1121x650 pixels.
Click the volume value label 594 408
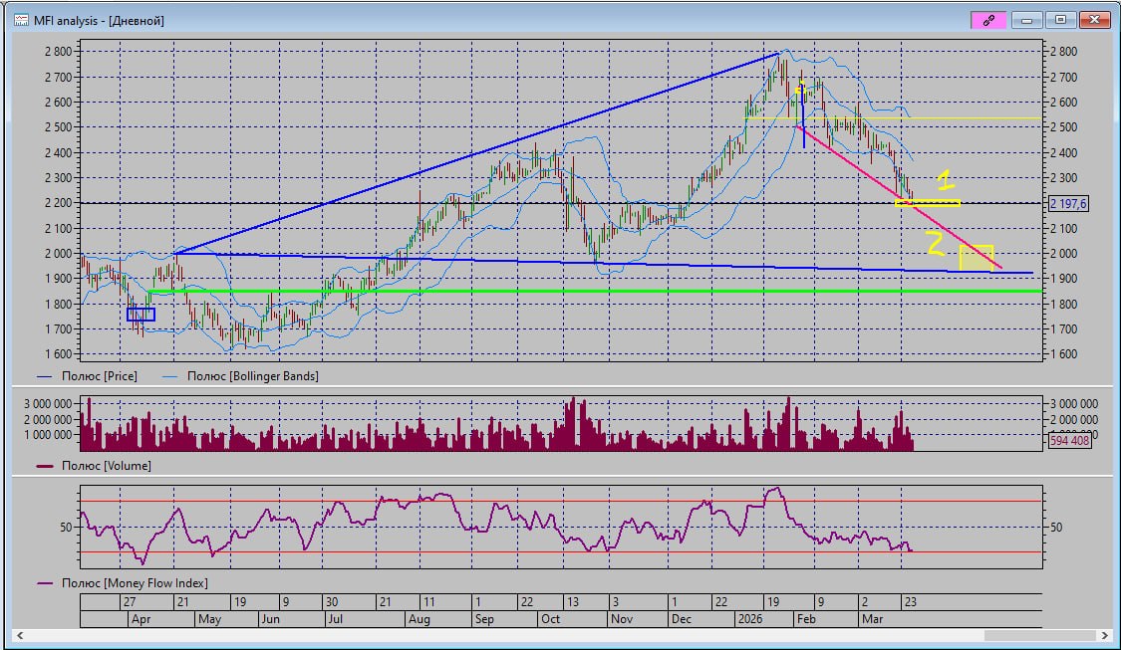click(x=1068, y=440)
